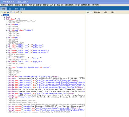Expand the div id pagro_con node
Image resolution: width=129 pixels, height=117 pixels.
click(7, 58)
